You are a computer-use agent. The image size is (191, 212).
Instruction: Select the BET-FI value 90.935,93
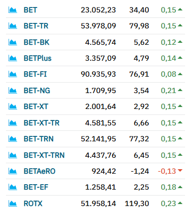click(98, 74)
